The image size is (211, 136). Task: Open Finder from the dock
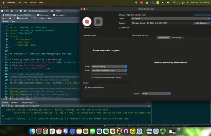click(x=32, y=131)
